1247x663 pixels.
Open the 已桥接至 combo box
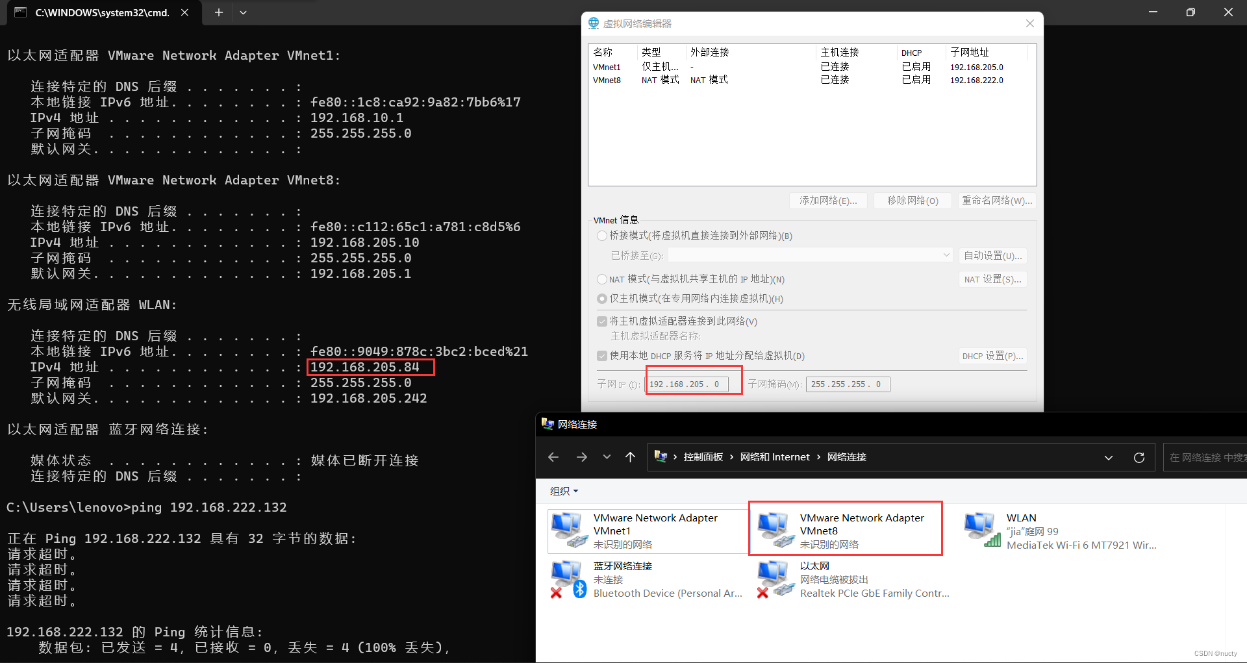811,256
